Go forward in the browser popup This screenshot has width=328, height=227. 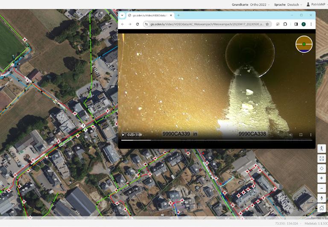pos(130,24)
